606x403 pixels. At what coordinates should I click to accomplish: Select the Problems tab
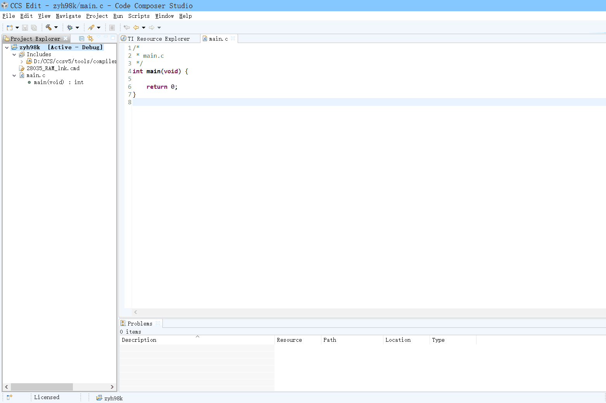[140, 324]
